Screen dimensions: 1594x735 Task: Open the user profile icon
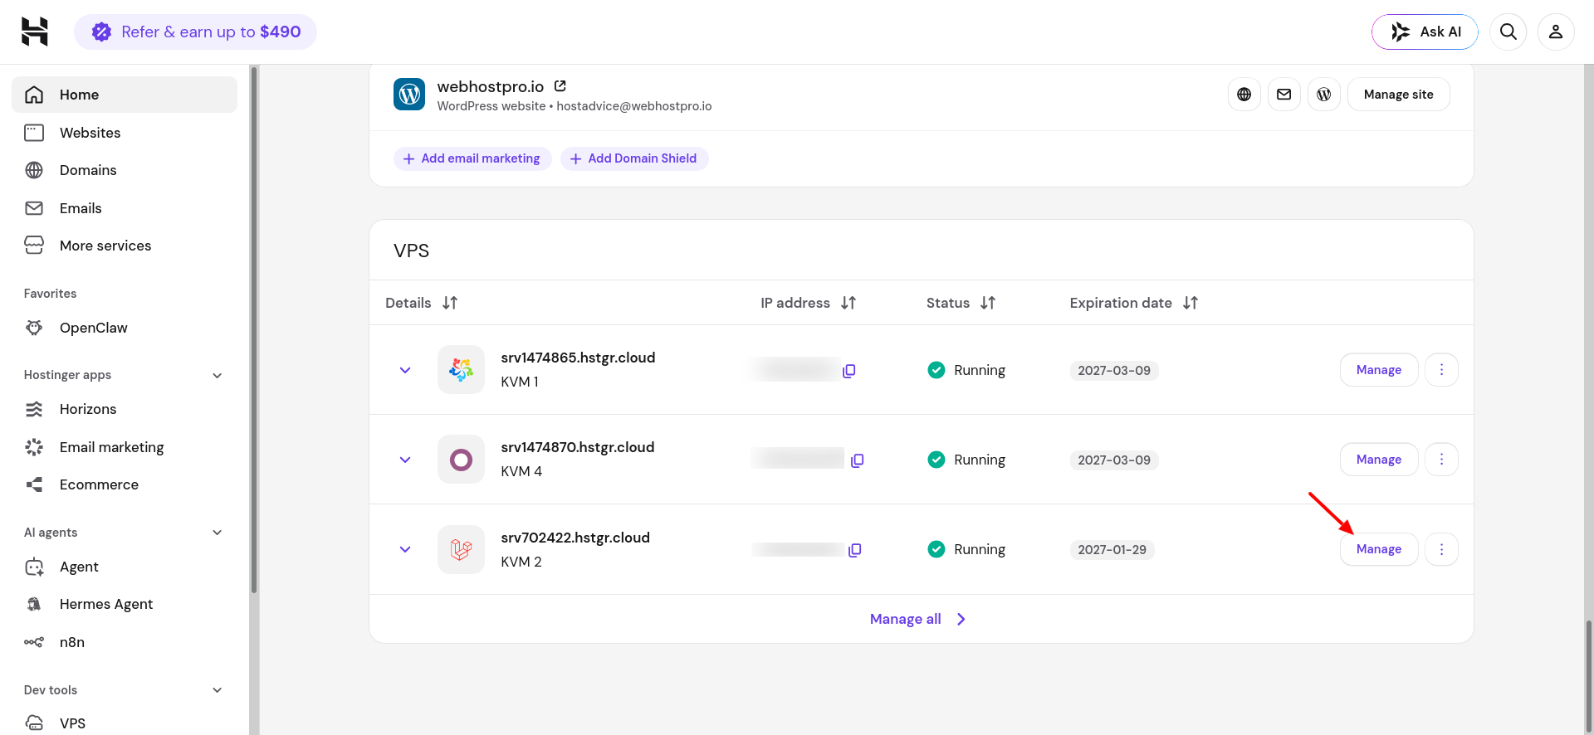[1556, 32]
